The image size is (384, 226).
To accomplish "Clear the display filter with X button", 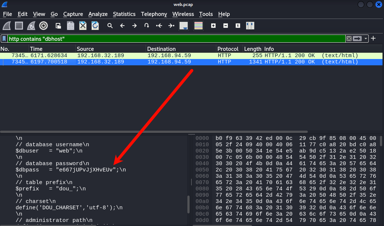I will pos(349,39).
